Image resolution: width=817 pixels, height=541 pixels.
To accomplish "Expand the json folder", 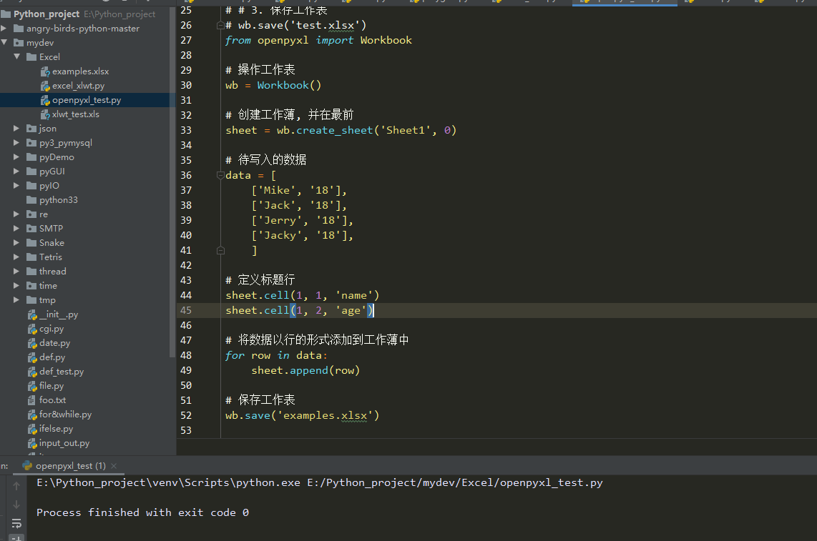I will [16, 128].
